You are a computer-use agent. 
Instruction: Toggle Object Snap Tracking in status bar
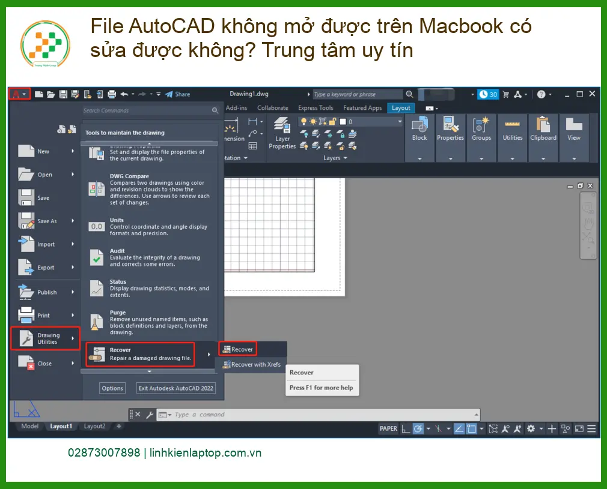pos(459,428)
